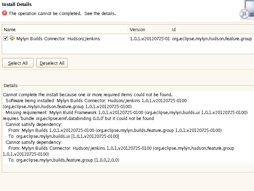This screenshot has height=191, width=254.
Task: Click the Deselect All button
Action: [52, 63]
